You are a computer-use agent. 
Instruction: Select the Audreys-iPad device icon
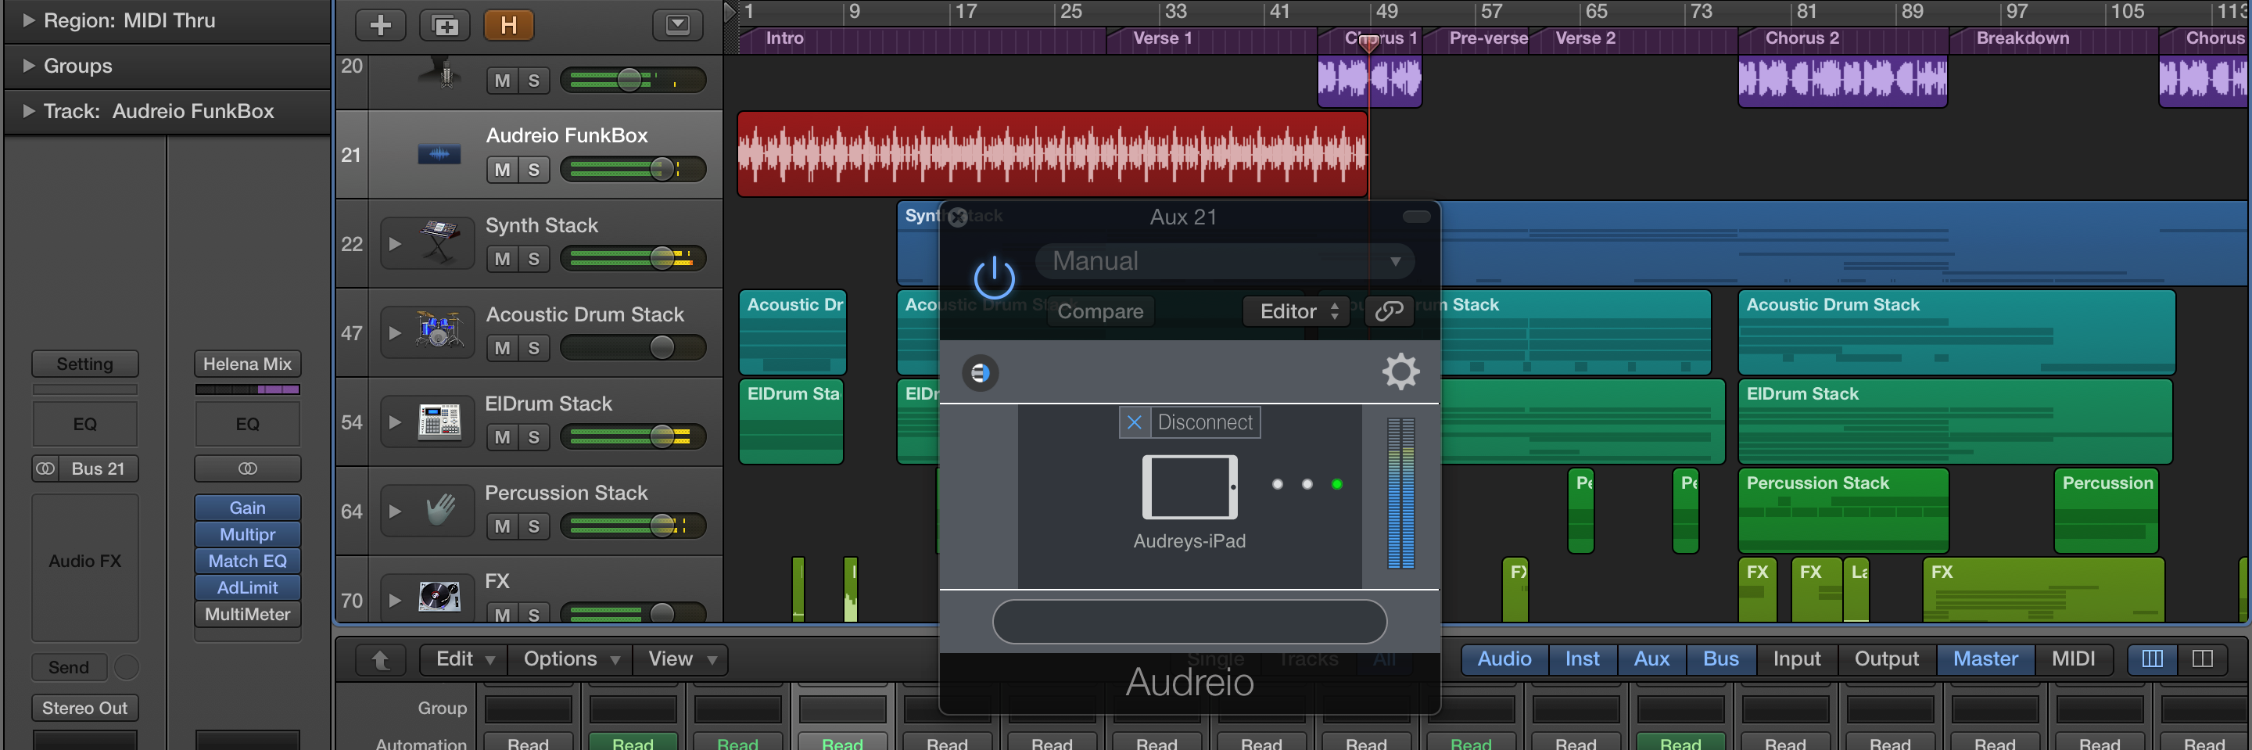click(1190, 487)
